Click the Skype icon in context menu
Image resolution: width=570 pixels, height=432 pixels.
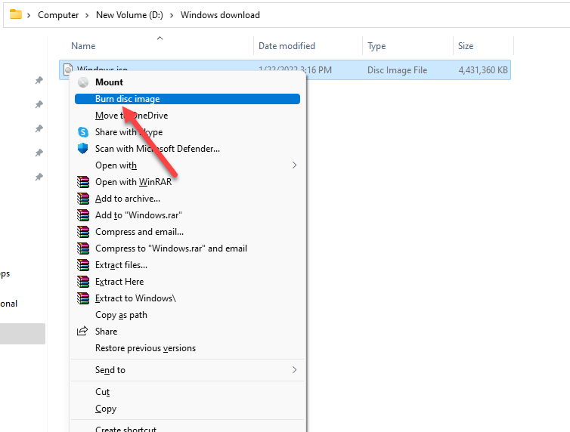pos(83,132)
